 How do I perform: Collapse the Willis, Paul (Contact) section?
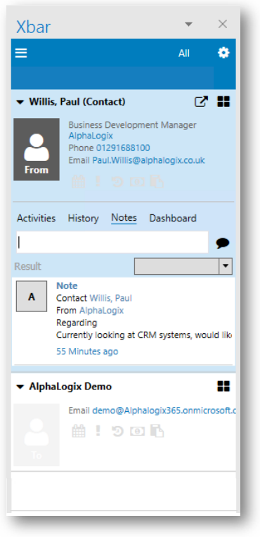20,102
